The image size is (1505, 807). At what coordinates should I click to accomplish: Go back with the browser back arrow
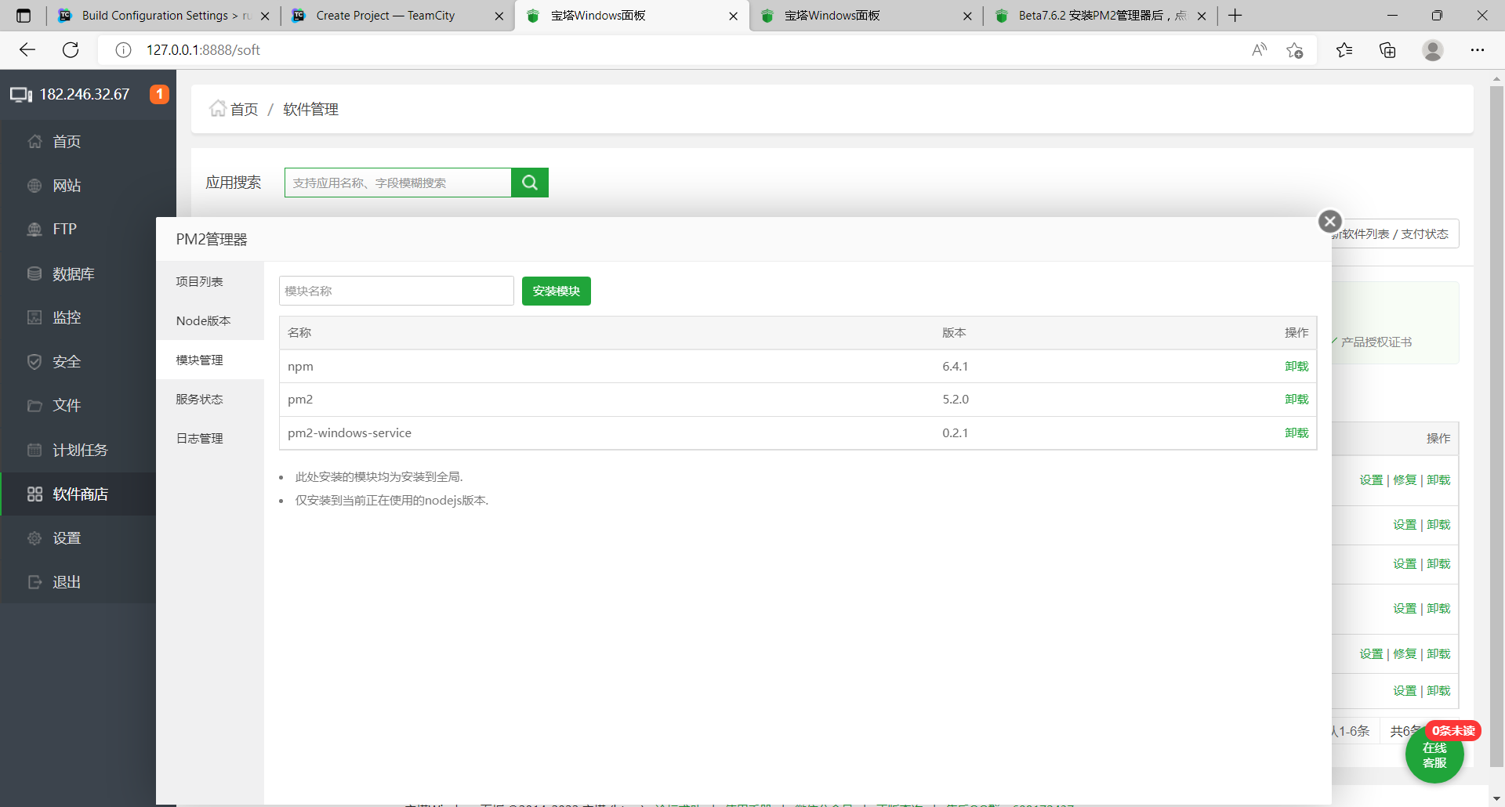(x=27, y=50)
